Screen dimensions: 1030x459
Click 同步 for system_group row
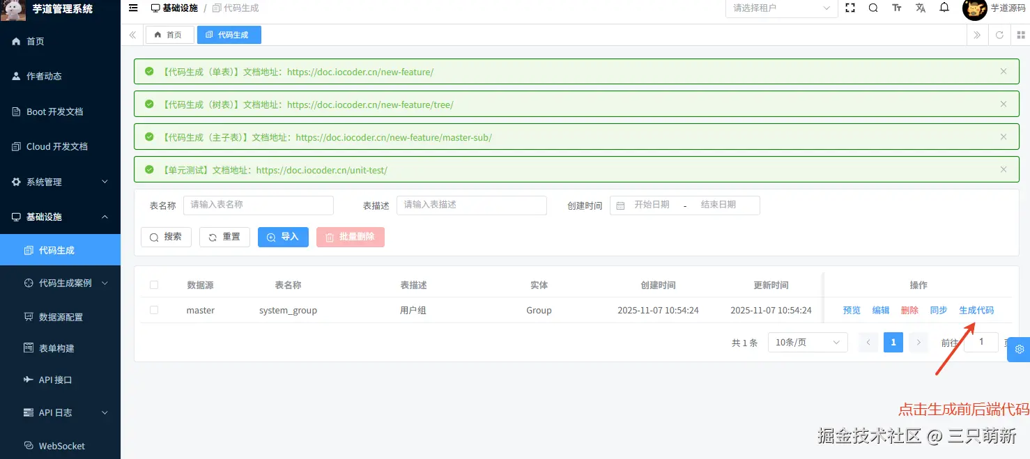click(x=939, y=310)
